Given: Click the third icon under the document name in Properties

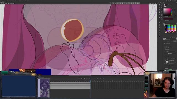Looking at the screenshot, I should click(169, 47).
